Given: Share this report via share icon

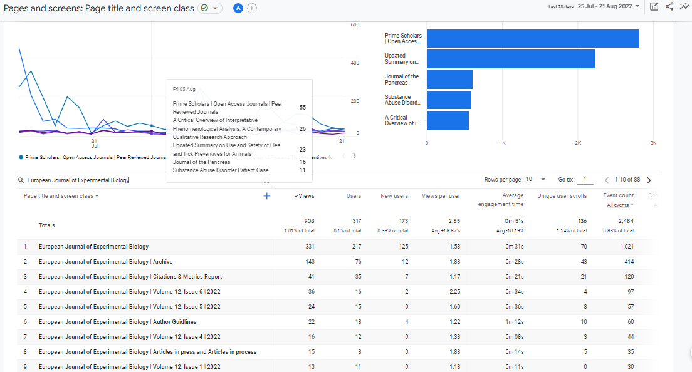Looking at the screenshot, I should tap(669, 6).
